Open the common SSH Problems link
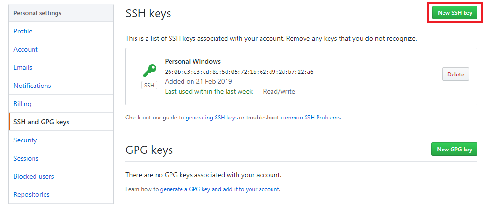 click(310, 118)
